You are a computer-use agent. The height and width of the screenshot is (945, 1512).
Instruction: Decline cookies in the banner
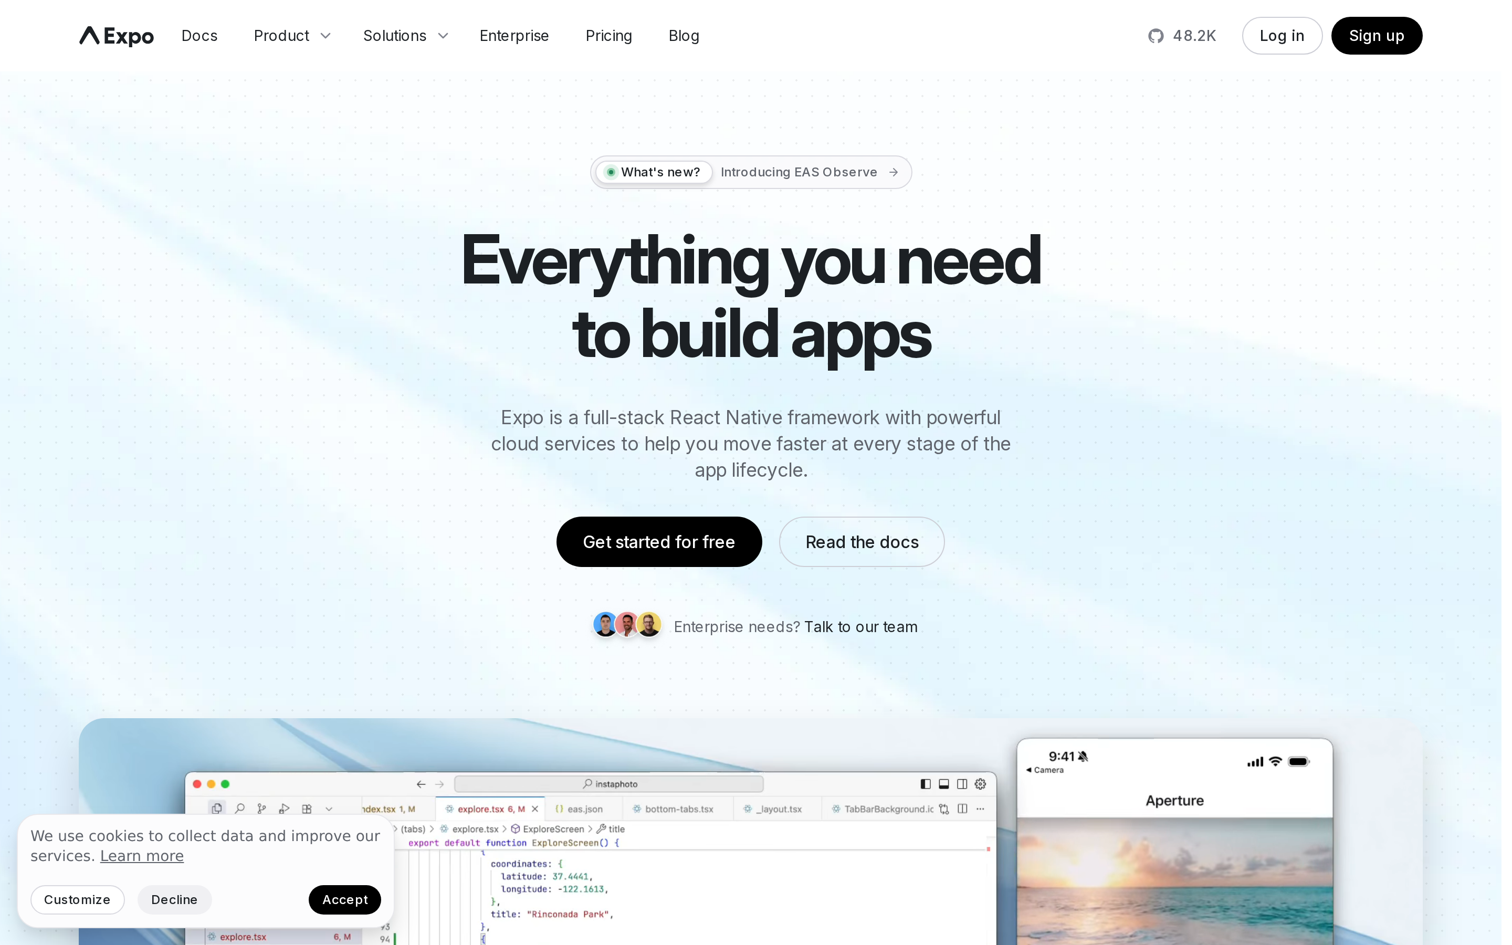[174, 899]
